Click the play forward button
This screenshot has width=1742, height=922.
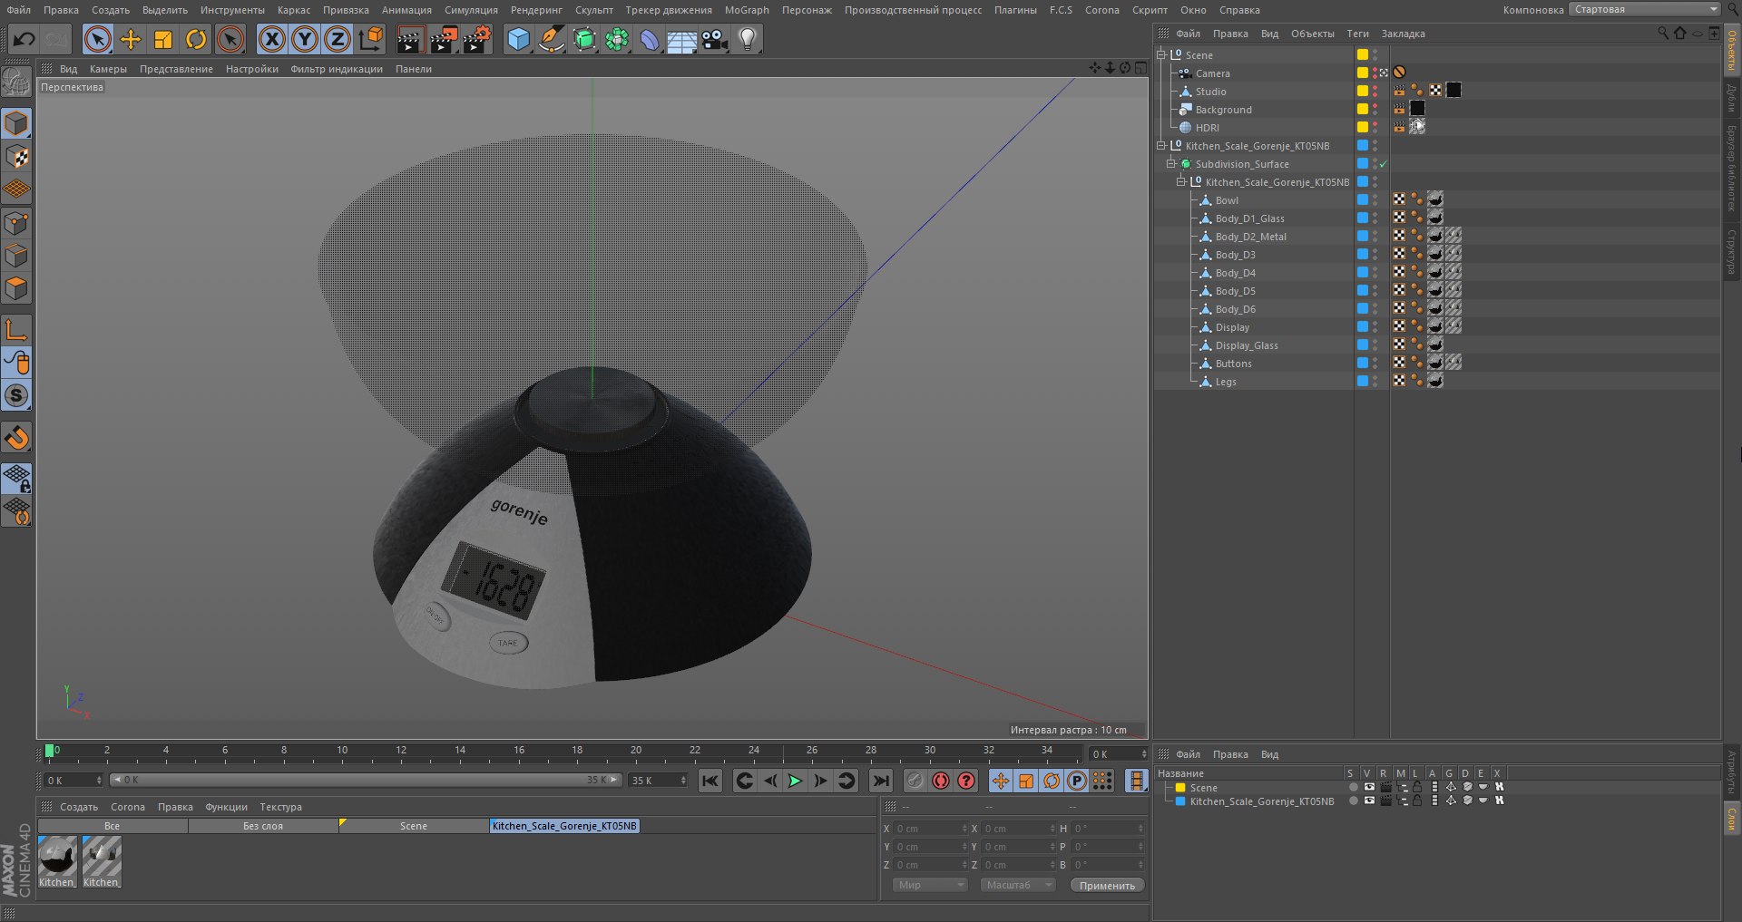[795, 781]
